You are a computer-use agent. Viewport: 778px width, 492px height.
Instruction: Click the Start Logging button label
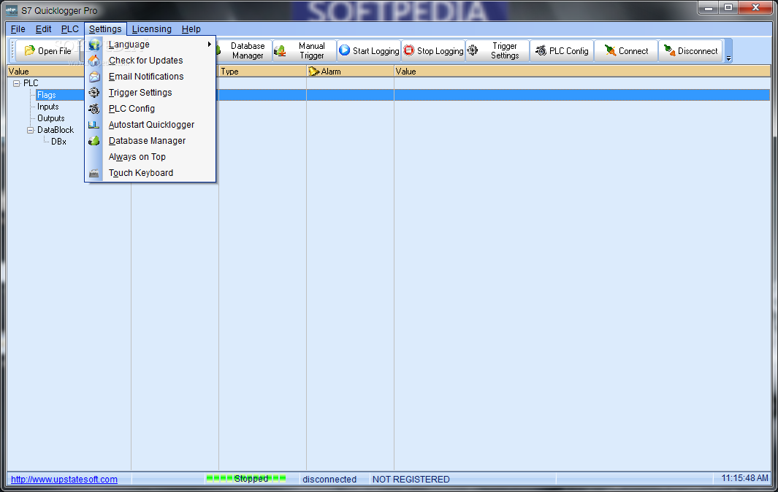coord(375,50)
